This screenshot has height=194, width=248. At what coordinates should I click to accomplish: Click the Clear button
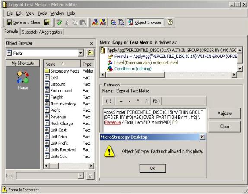[224, 127]
